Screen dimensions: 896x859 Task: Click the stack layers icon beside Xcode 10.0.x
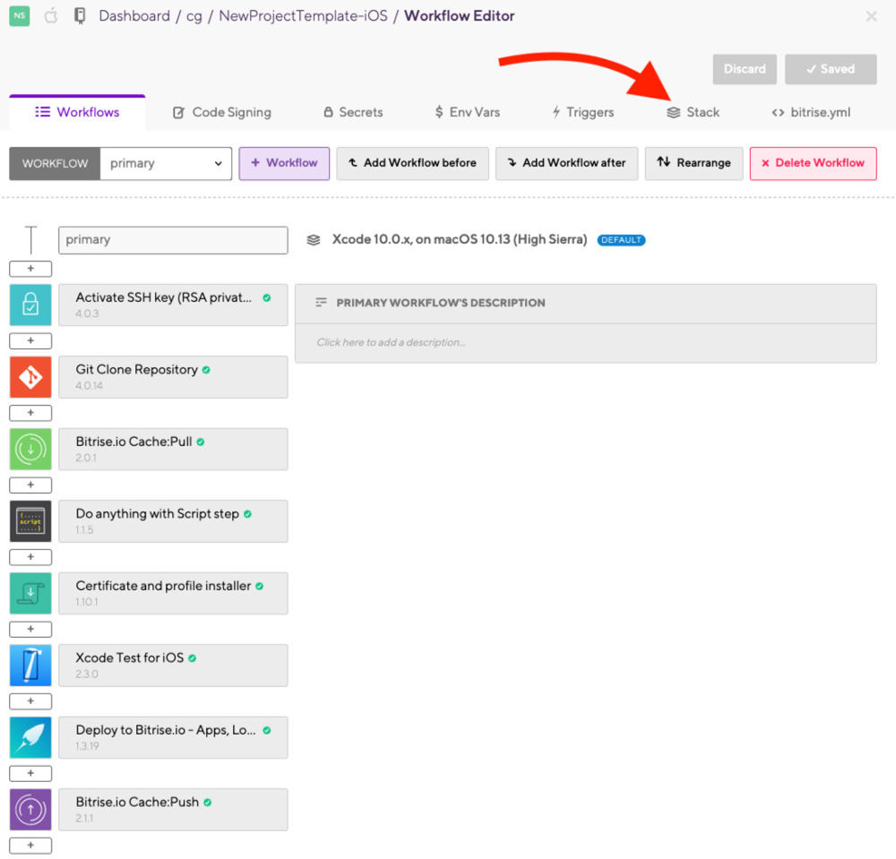313,240
